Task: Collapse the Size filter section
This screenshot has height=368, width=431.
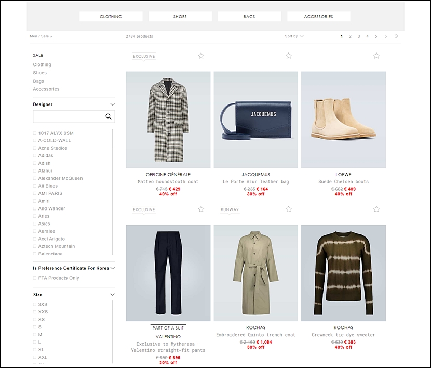Action: tap(112, 295)
